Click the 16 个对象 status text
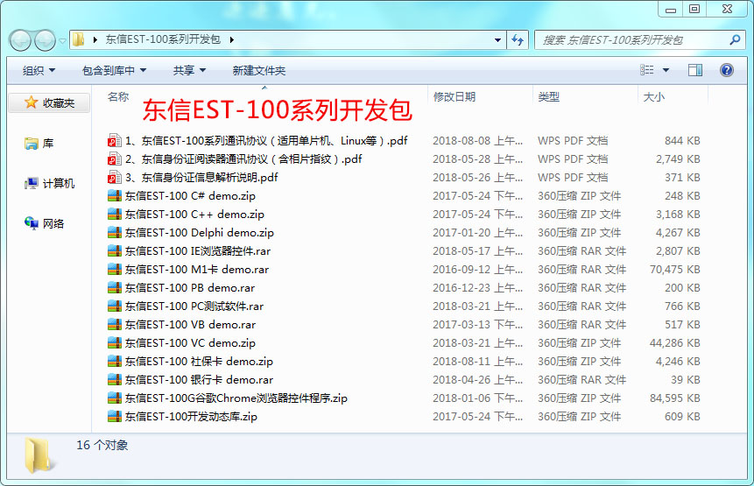 click(x=102, y=445)
